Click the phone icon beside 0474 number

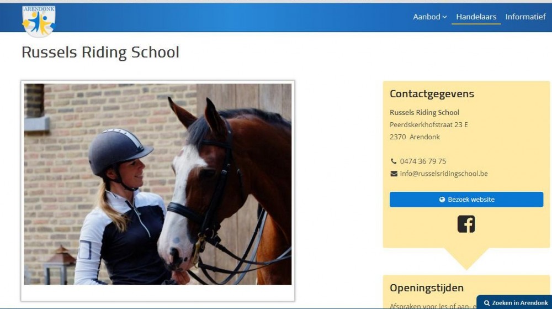pos(394,161)
